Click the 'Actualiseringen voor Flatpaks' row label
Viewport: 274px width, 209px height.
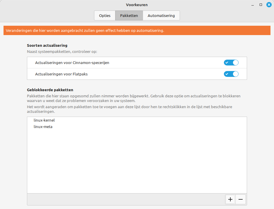click(x=61, y=74)
